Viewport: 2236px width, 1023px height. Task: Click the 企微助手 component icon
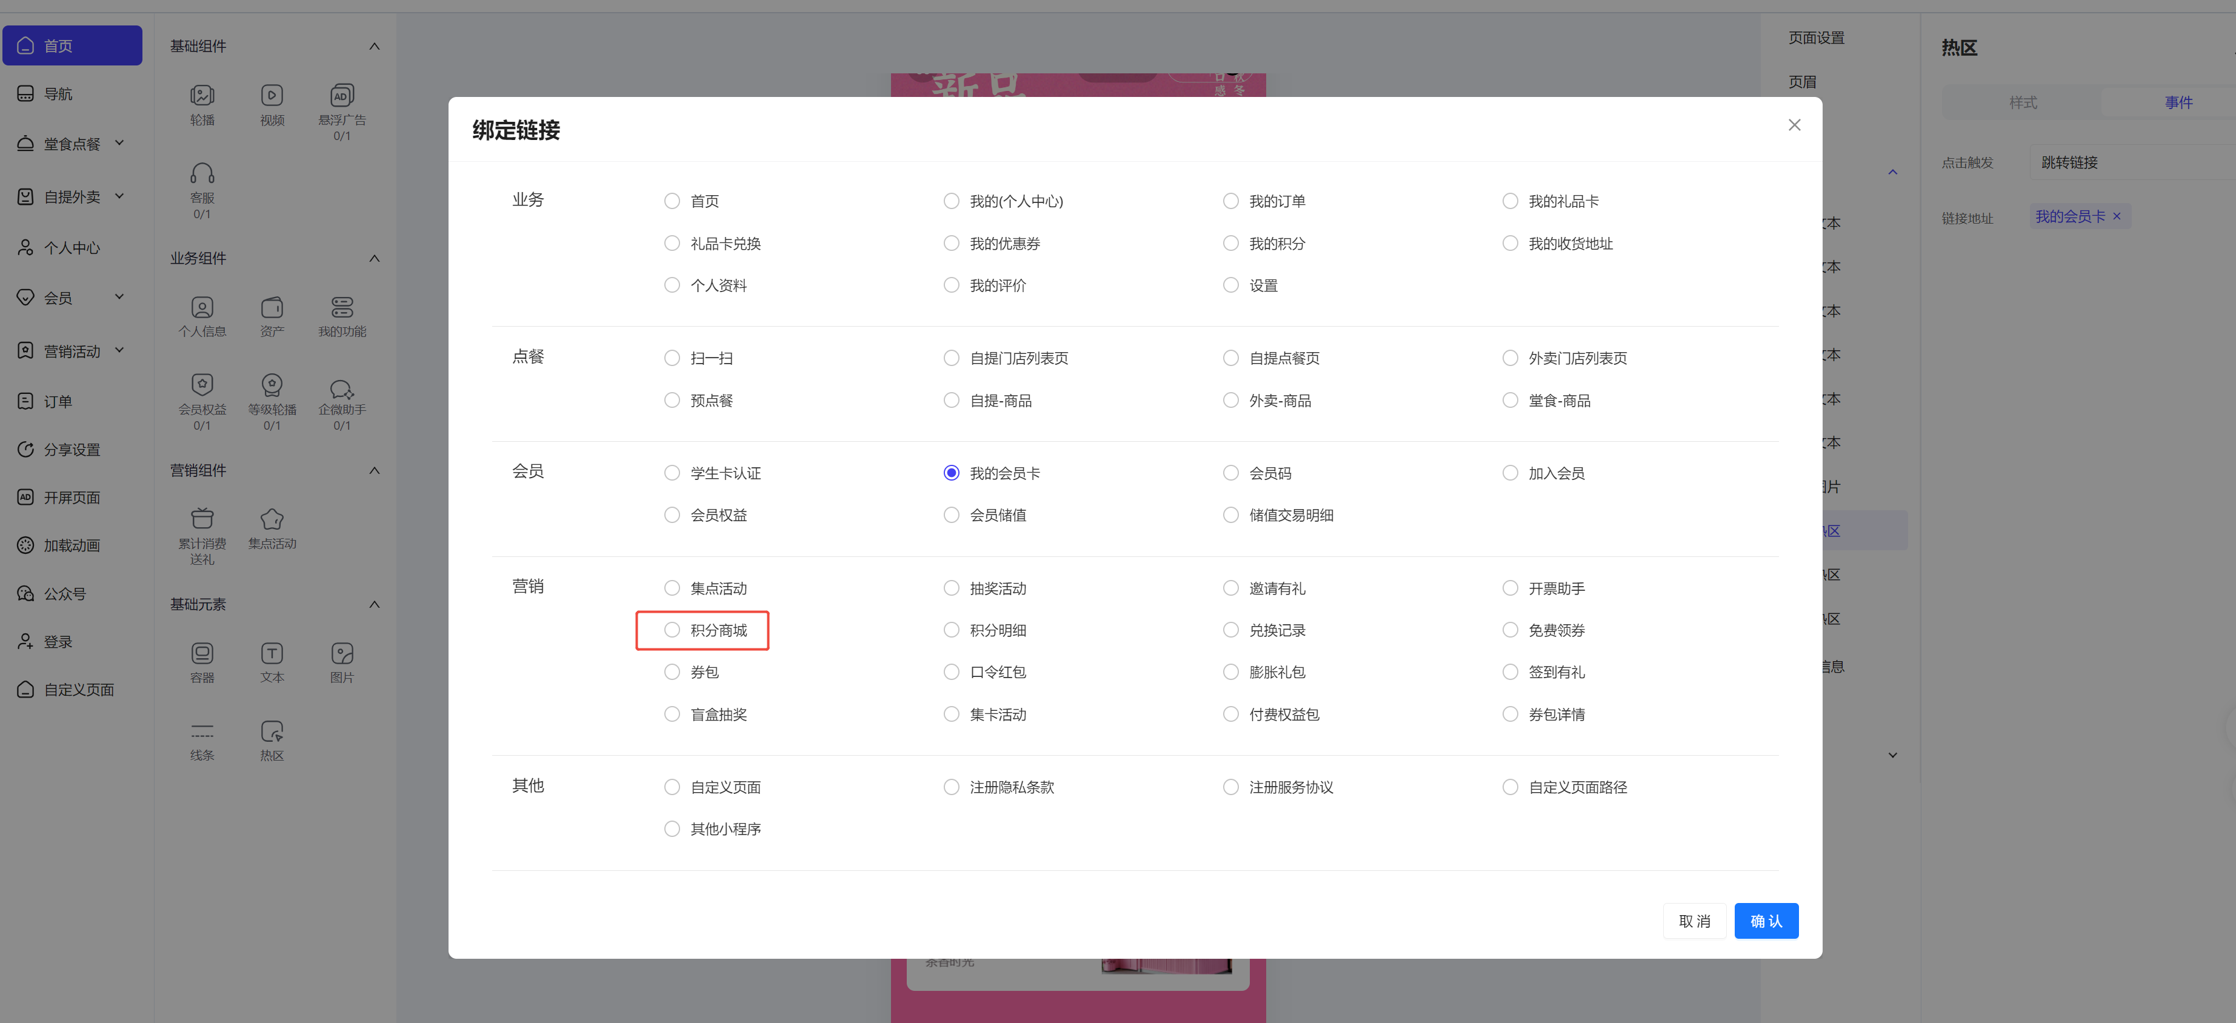[x=341, y=388]
